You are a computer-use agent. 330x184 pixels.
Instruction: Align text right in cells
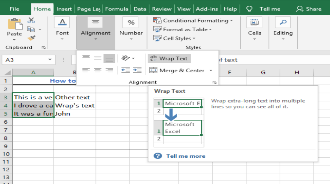click(109, 70)
